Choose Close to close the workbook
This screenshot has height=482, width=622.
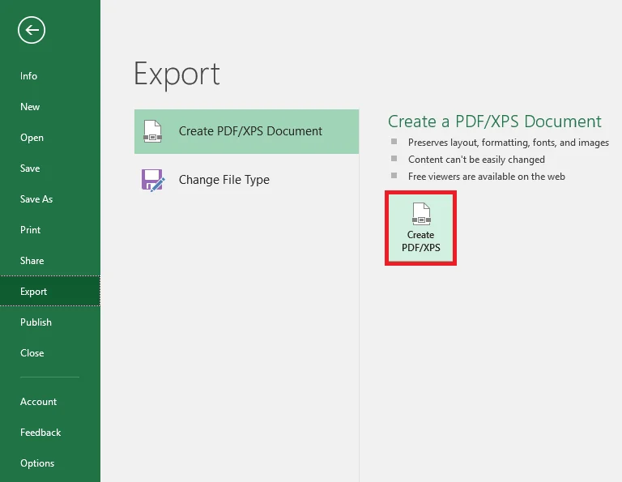tap(32, 353)
